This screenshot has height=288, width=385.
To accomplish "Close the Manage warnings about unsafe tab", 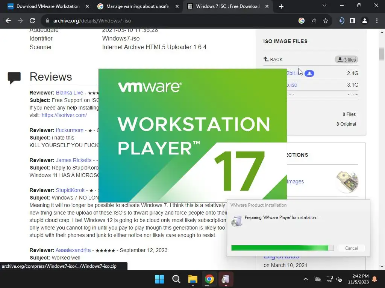I will [x=177, y=6].
